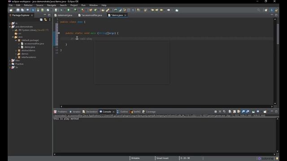
Task: Expand the Practice project
Action: tap(10, 64)
